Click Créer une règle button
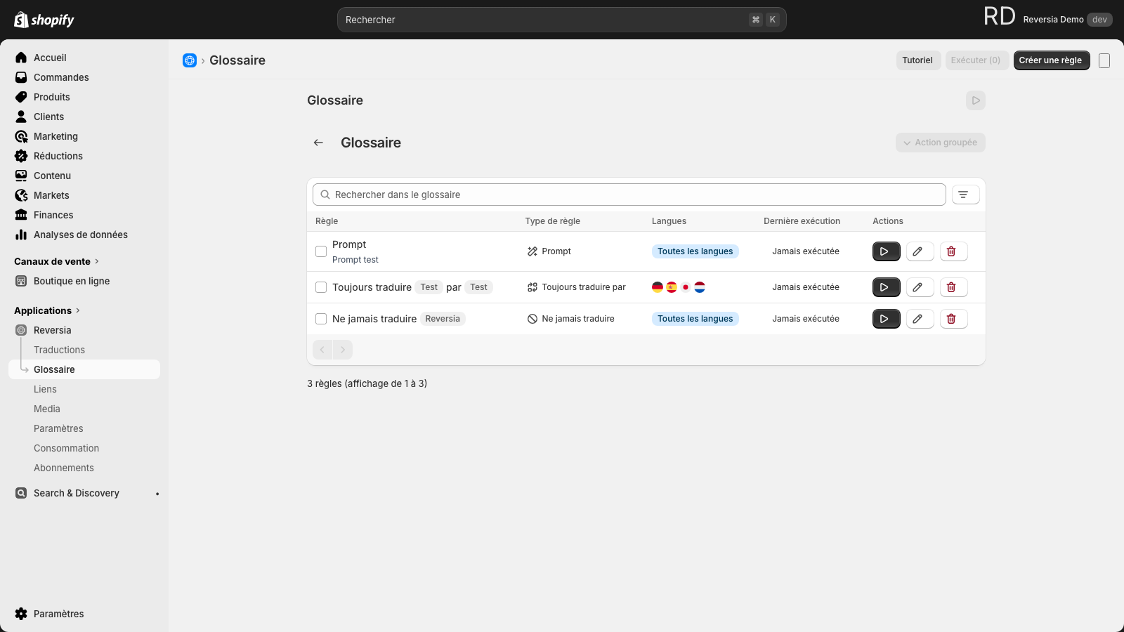The width and height of the screenshot is (1124, 632). 1051,60
